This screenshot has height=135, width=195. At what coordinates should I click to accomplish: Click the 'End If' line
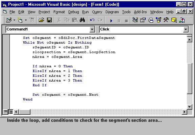pyautogui.click(x=40, y=85)
